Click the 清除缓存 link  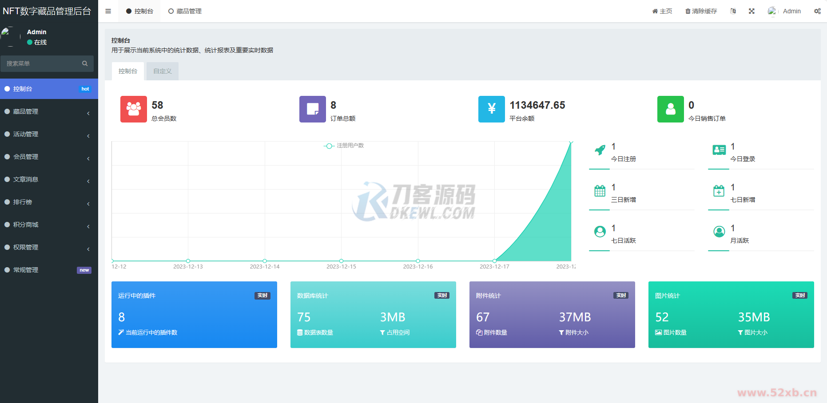point(701,11)
